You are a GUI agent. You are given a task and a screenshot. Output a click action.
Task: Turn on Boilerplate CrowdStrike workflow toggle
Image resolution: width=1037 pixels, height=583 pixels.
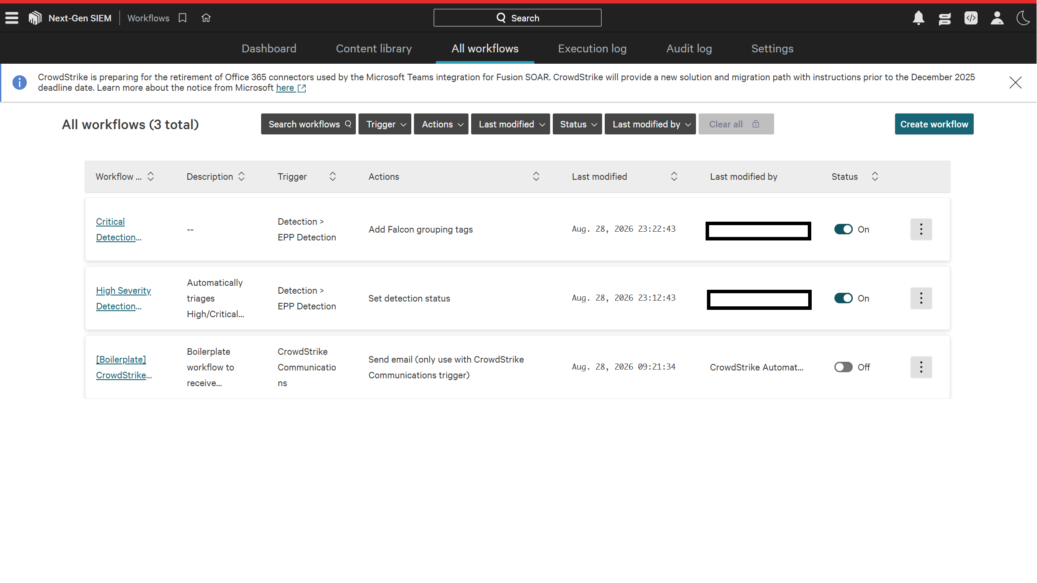coord(843,367)
